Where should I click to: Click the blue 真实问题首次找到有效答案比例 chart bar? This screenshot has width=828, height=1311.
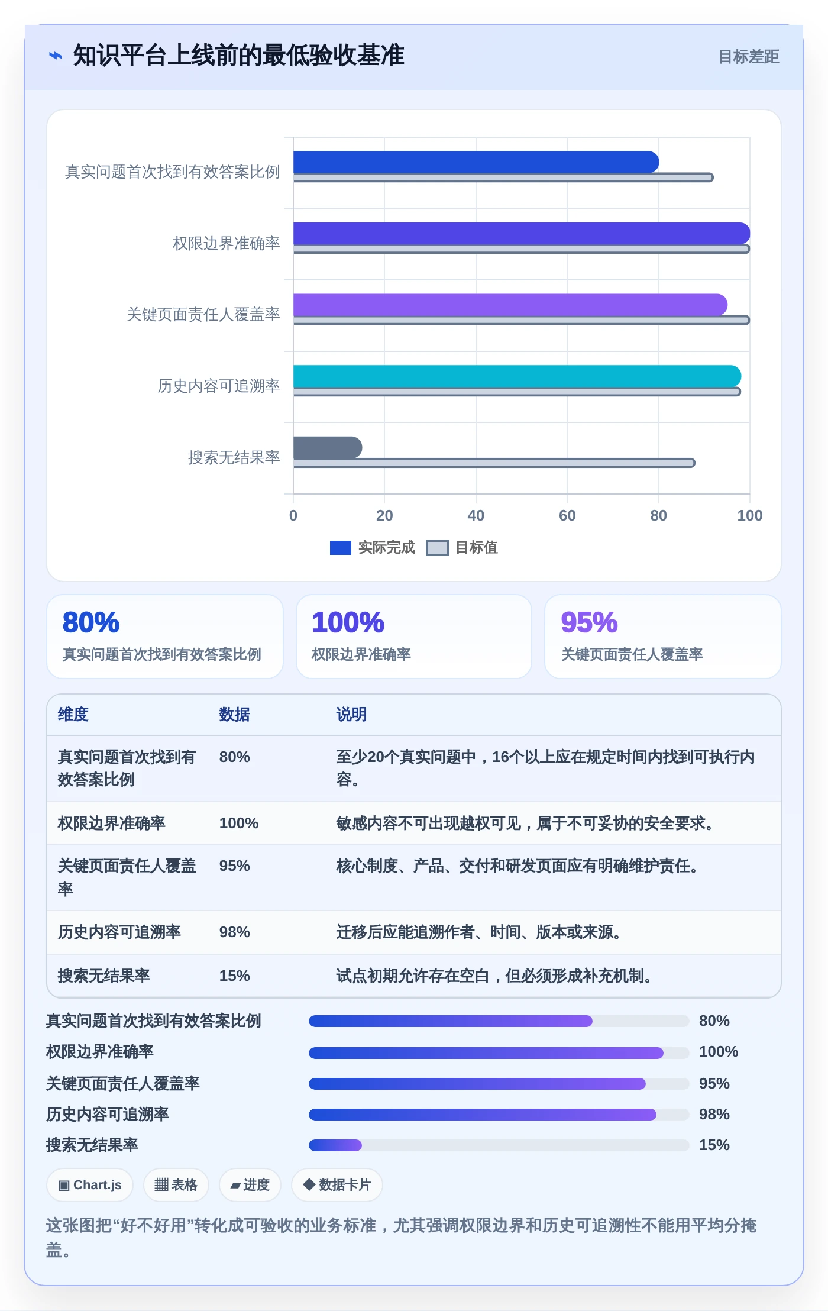tap(476, 162)
